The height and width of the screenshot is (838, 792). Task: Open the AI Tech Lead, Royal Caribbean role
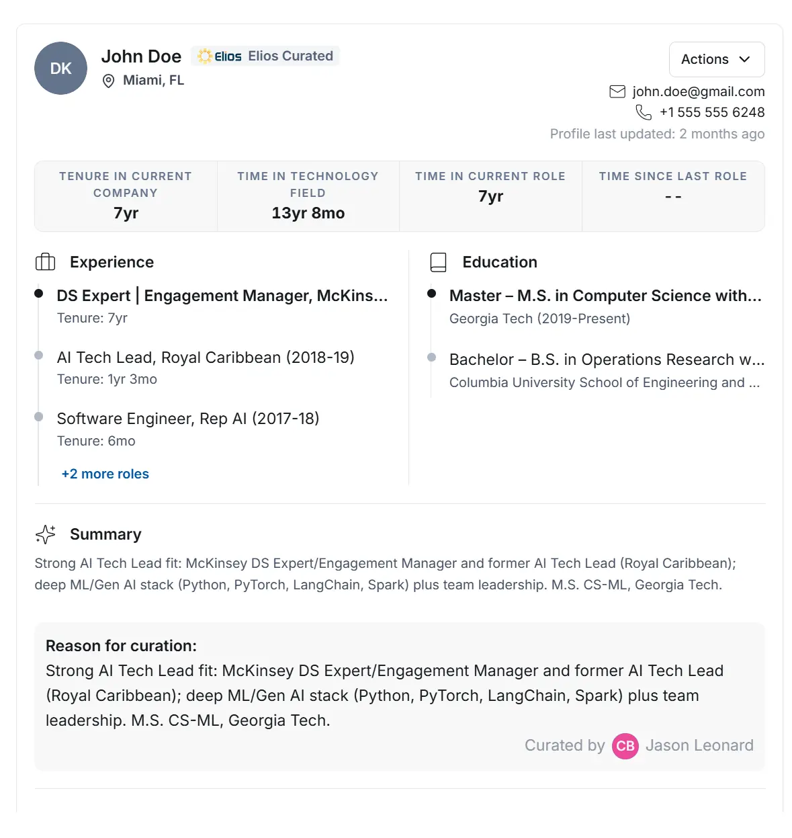[206, 358]
